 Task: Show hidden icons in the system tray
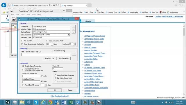click(x=162, y=102)
